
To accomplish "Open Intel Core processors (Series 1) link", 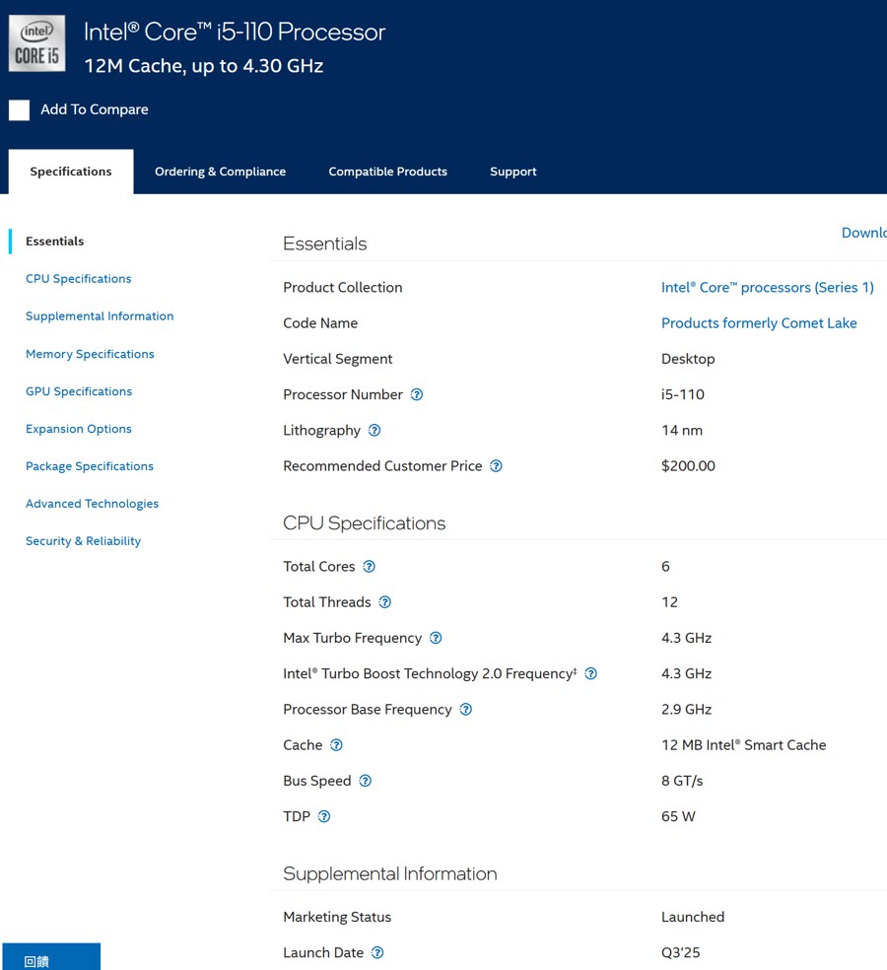I will [x=768, y=288].
